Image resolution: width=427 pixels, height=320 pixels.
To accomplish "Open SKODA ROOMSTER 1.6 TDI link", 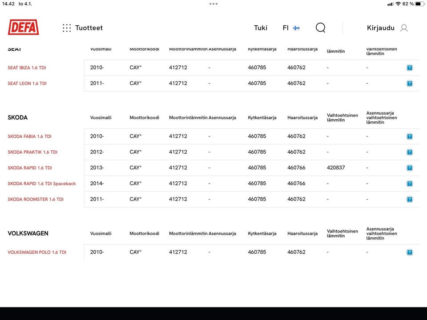I will point(36,200).
